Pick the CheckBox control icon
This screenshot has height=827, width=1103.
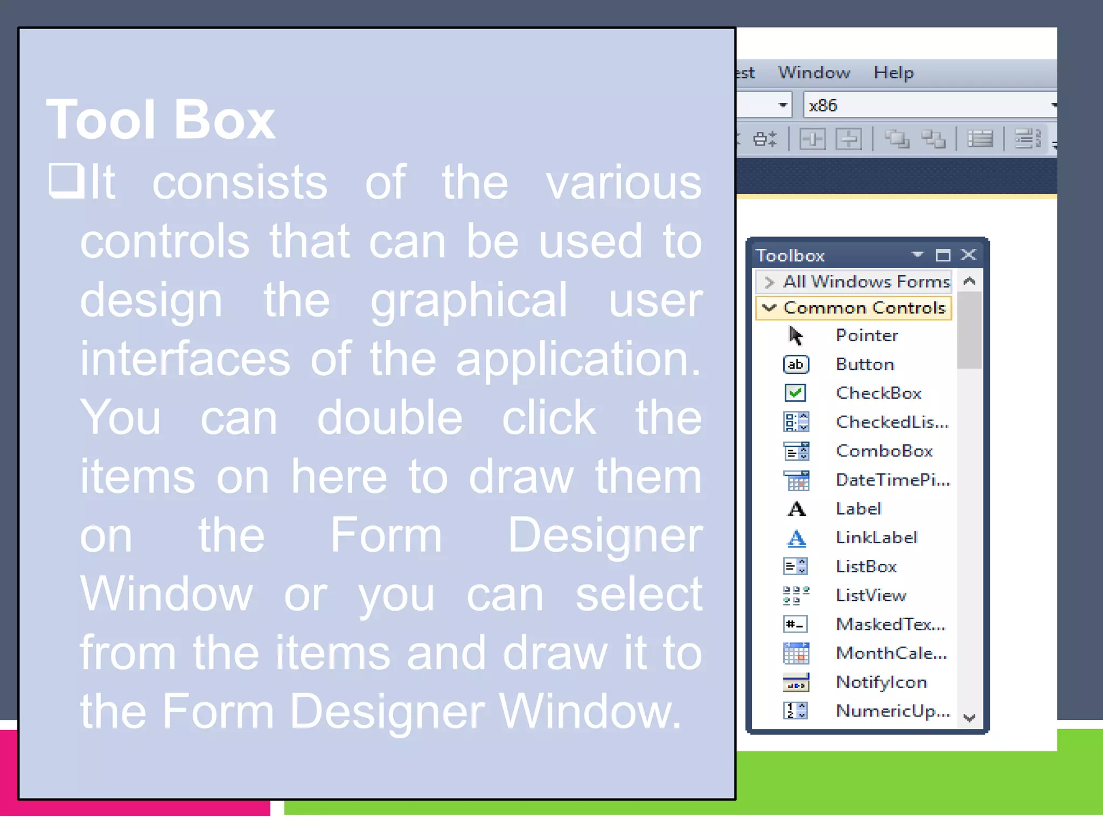[795, 393]
